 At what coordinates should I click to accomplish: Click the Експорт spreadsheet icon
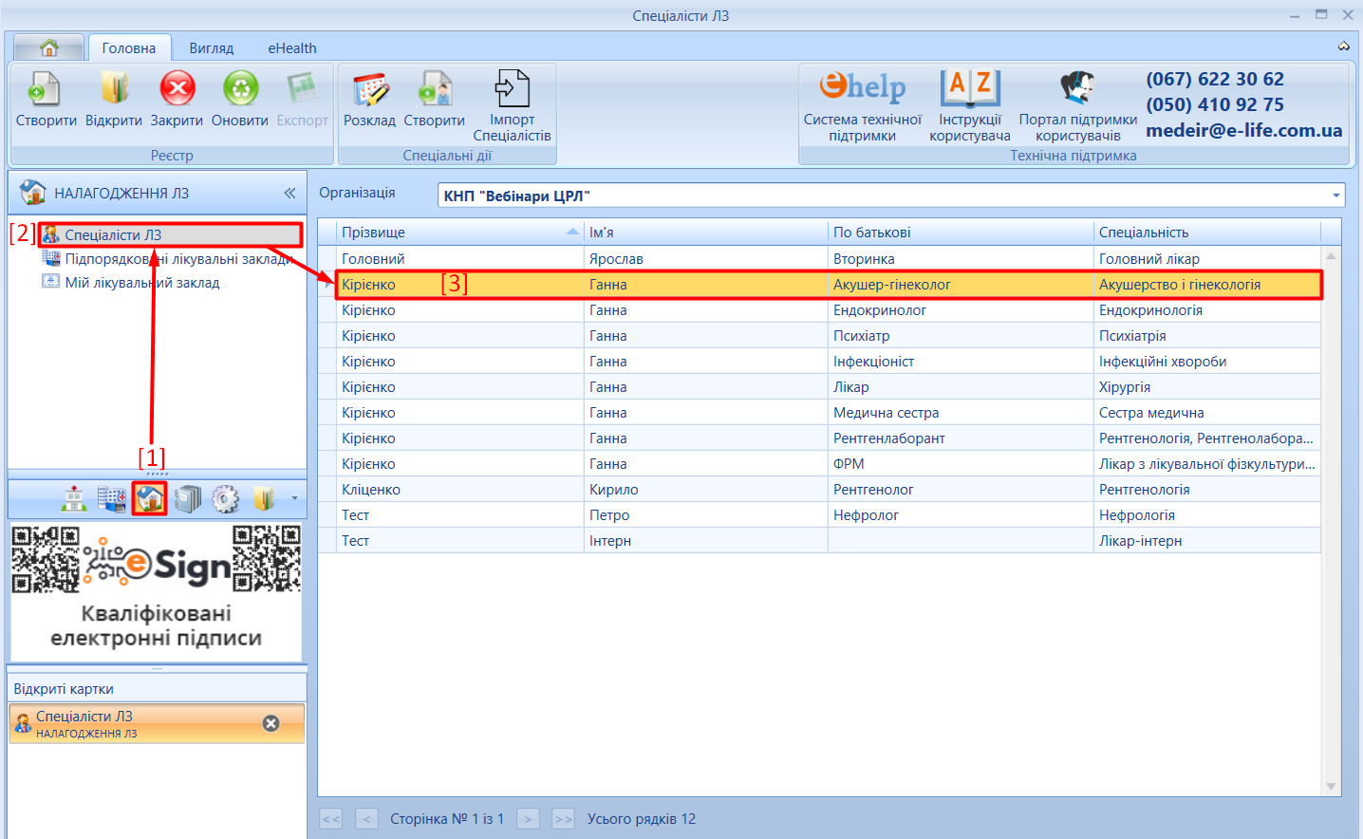coord(302,88)
